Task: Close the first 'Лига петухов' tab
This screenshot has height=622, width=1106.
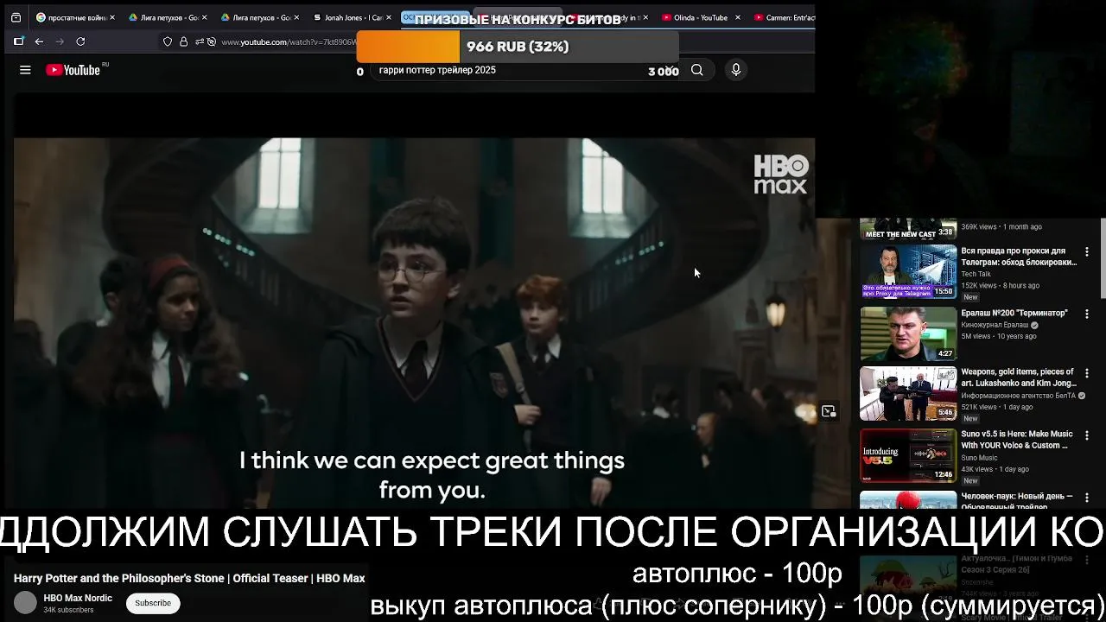Action: (204, 17)
